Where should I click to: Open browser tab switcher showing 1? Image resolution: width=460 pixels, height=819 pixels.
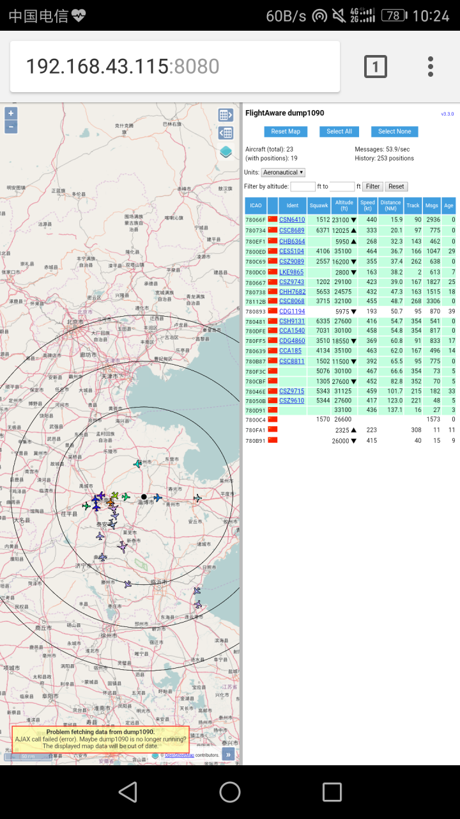[376, 67]
